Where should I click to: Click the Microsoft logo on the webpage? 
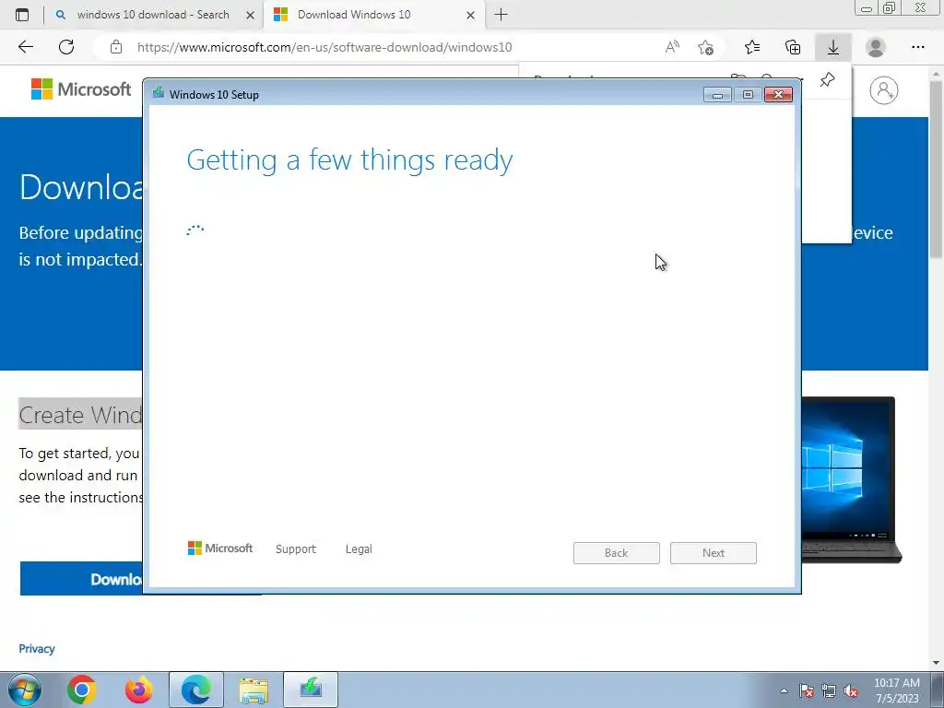tap(81, 89)
